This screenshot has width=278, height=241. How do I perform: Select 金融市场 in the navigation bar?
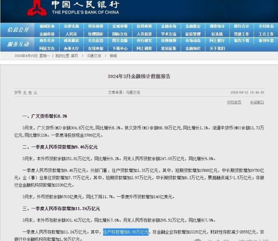click(169, 26)
